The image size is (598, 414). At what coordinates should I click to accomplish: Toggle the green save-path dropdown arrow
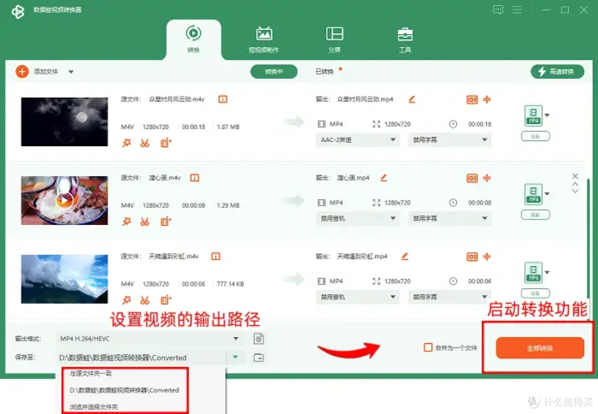235,357
